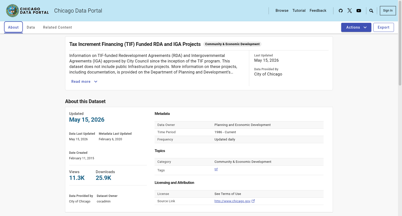
Task: Click the Actions button arrow
Action: coord(365,27)
